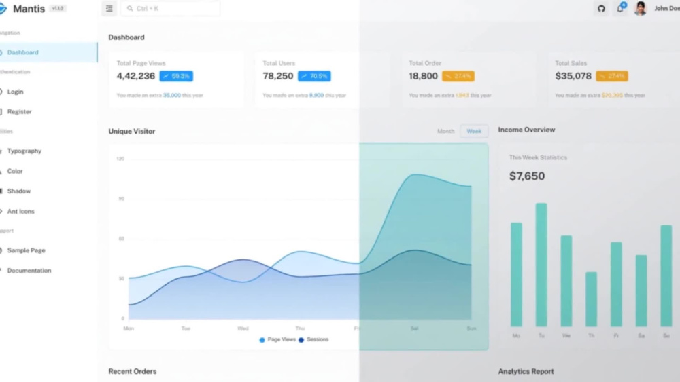
Task: Click the 59.3% trend badge
Action: (x=176, y=76)
